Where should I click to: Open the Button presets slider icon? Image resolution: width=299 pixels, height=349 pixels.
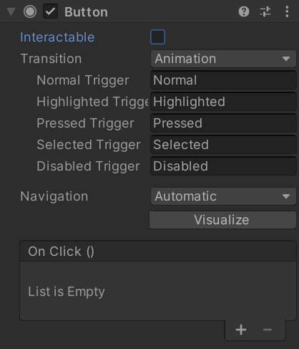pos(265,11)
